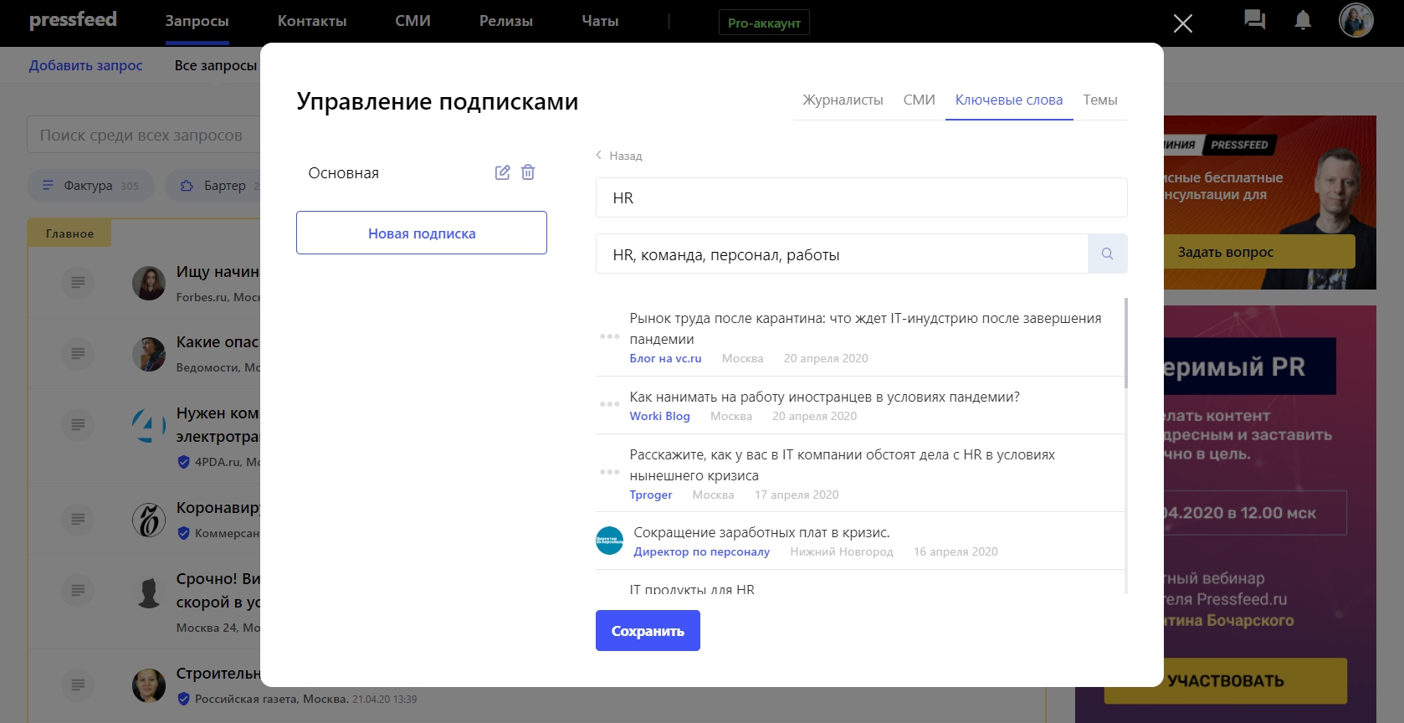
Task: Click the Директор по персоналу link
Action: point(701,551)
